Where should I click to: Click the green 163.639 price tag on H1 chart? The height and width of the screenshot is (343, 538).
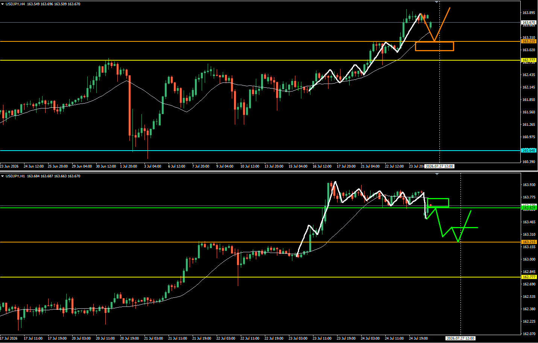pyautogui.click(x=529, y=208)
